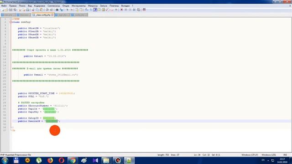Open Find with the binoculars icon
This screenshot has height=164, width=292.
(x=57, y=10)
